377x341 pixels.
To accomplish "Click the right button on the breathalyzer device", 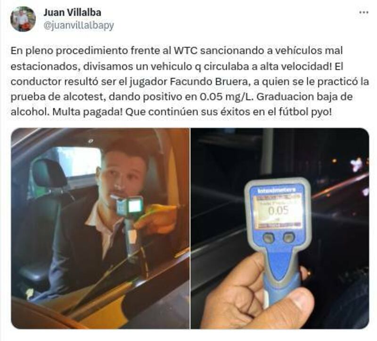I will click(x=288, y=238).
